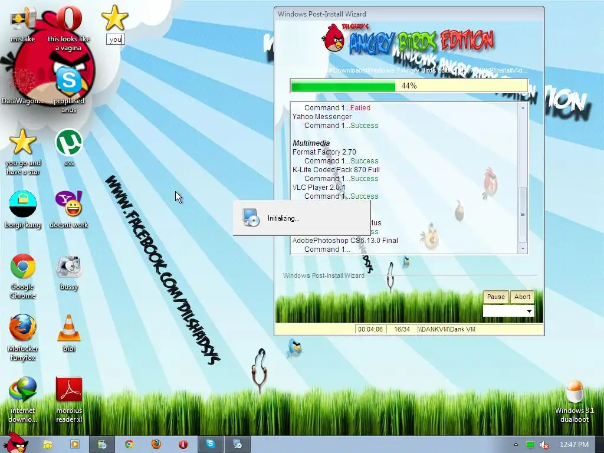
Task: Open the 12:47 PM clock
Action: pyautogui.click(x=574, y=445)
